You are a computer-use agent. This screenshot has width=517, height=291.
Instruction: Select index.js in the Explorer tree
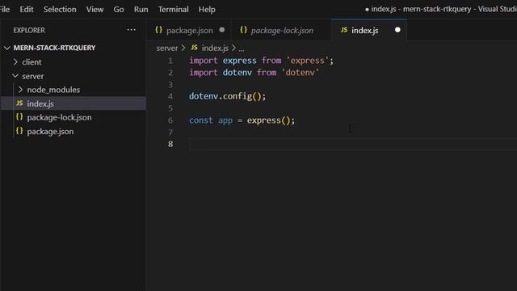(74, 103)
